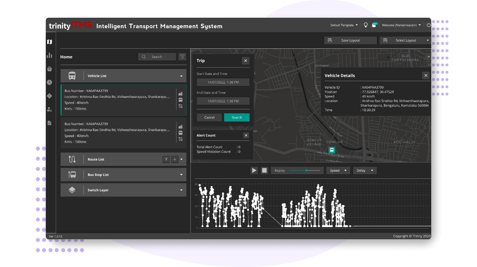Click route icon on first bus card

(x=181, y=106)
